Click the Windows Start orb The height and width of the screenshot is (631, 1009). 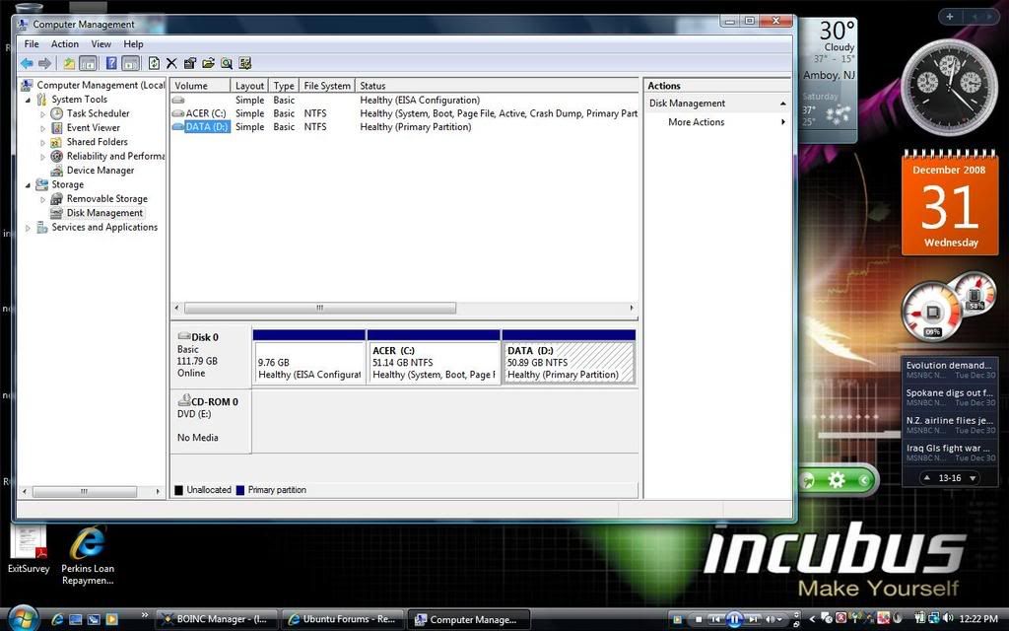click(21, 618)
